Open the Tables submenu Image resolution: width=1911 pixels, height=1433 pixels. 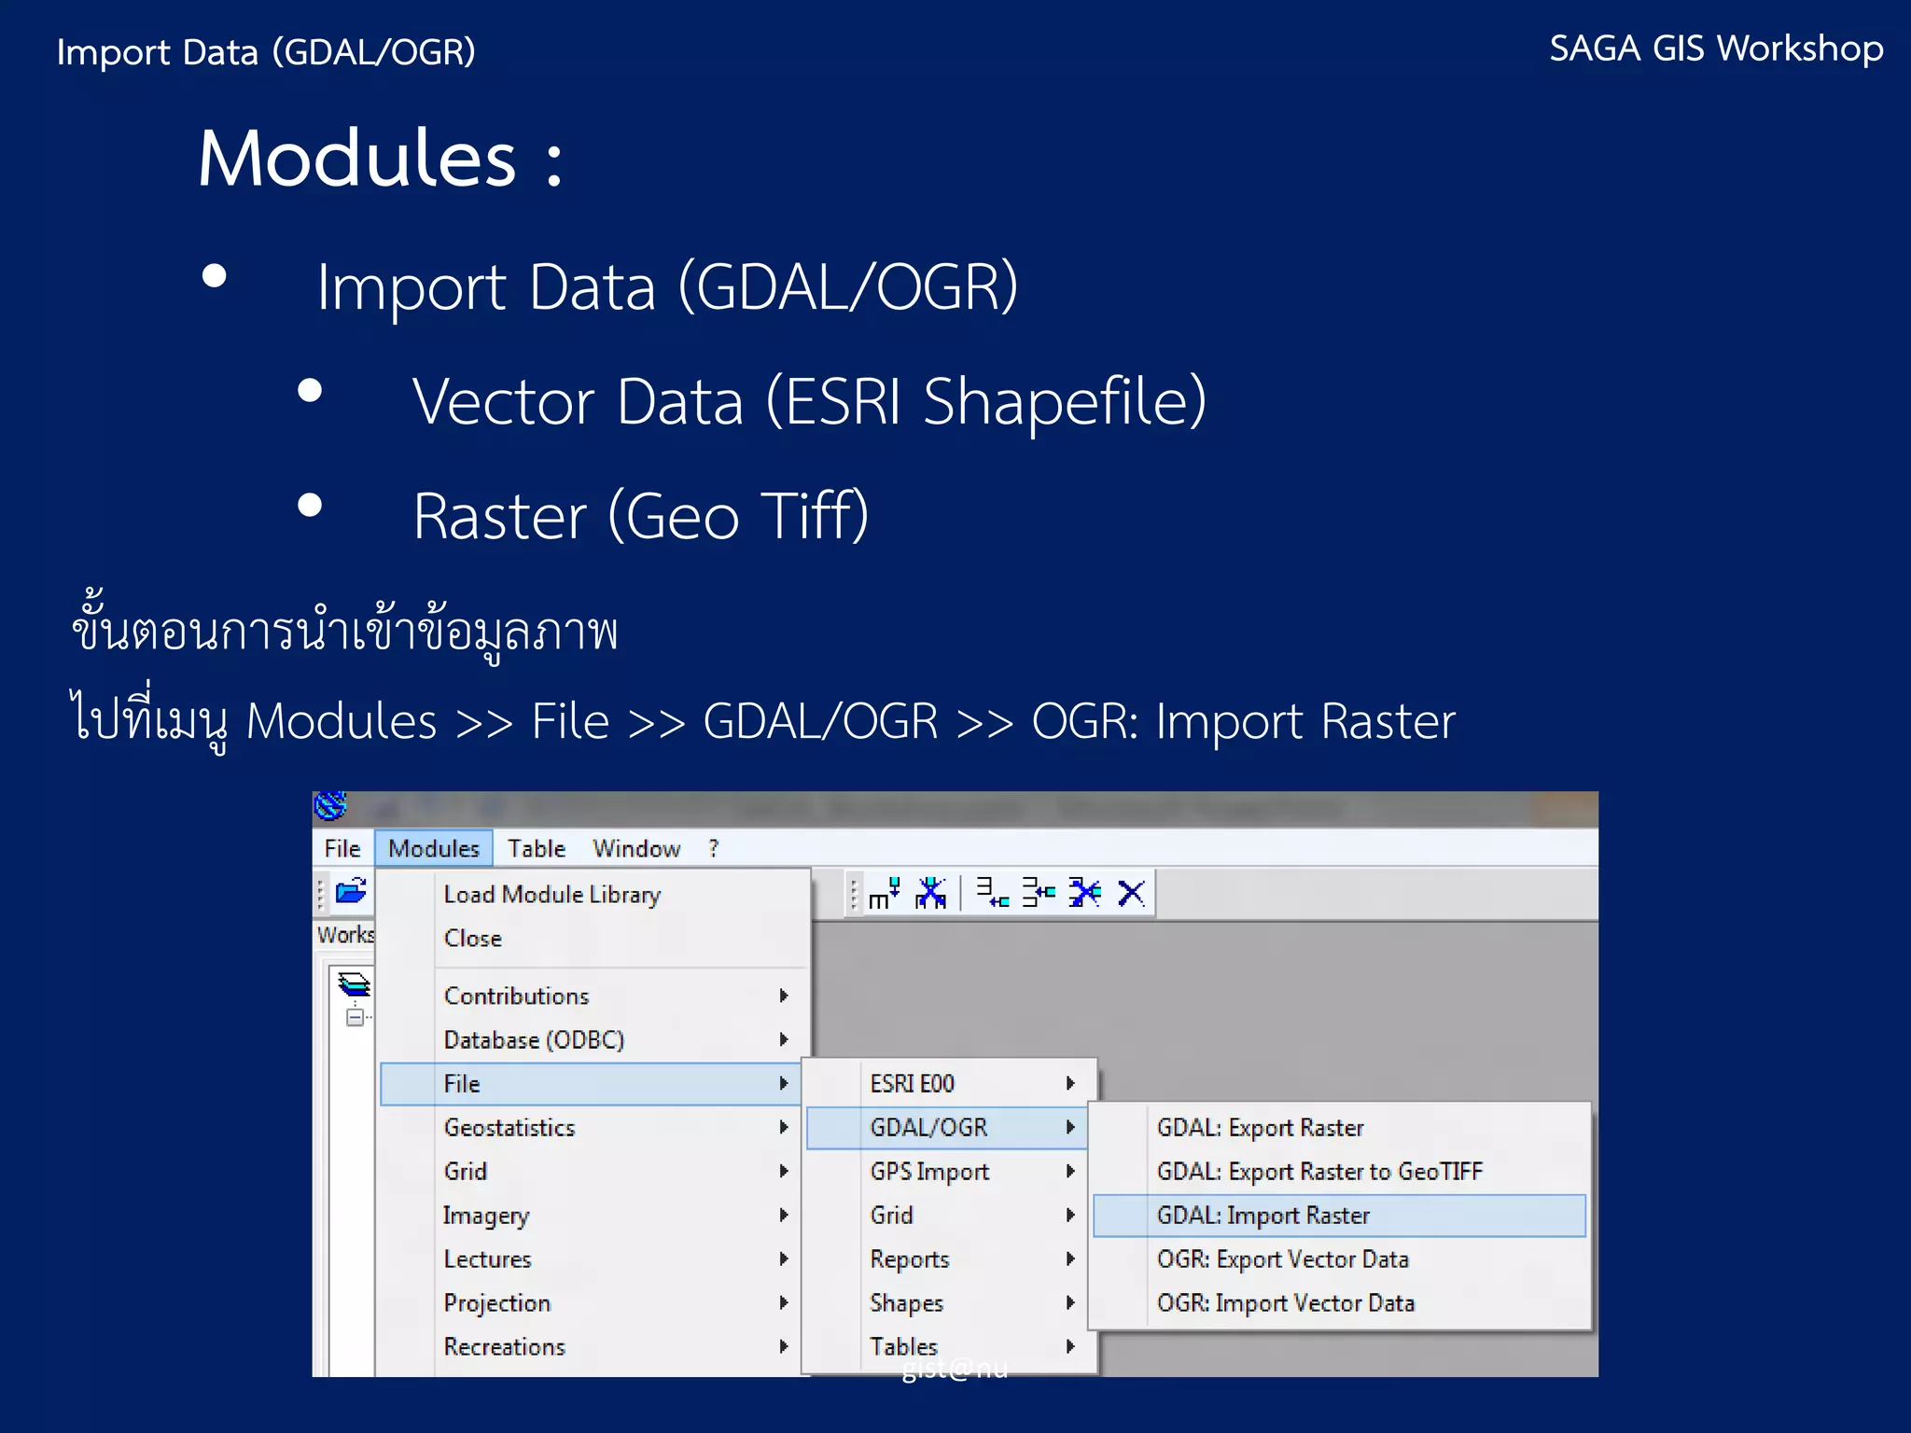[x=949, y=1346]
